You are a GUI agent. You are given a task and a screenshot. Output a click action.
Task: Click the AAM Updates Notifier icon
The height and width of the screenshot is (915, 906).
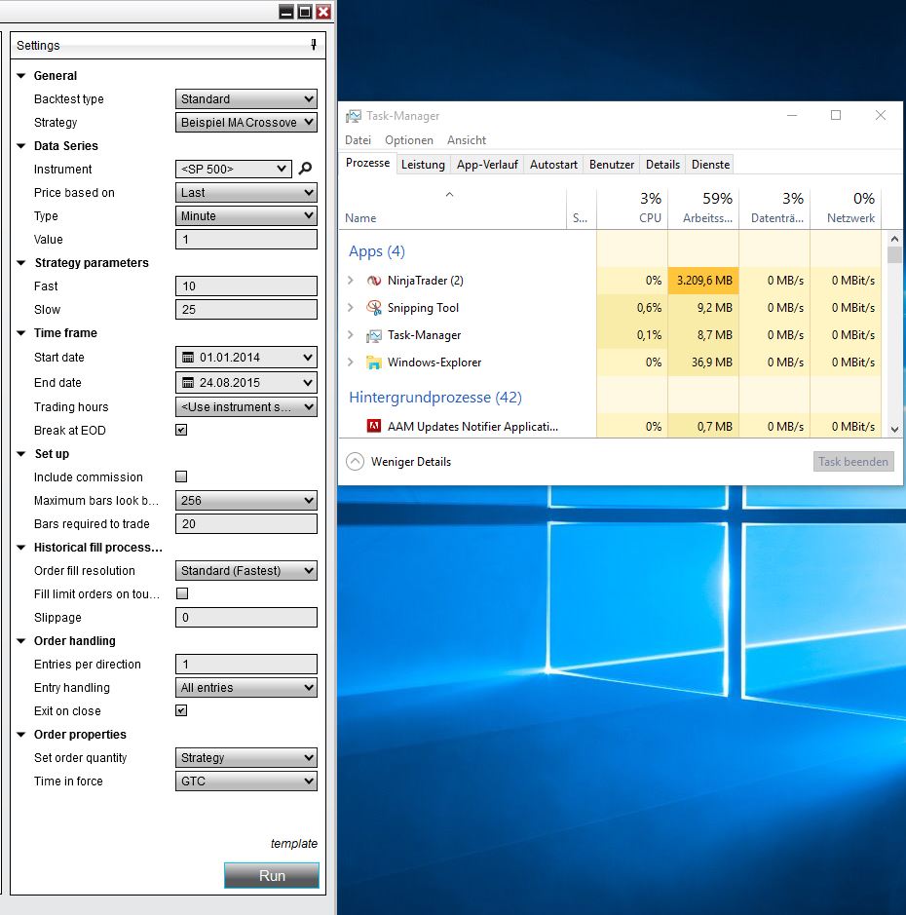point(374,427)
